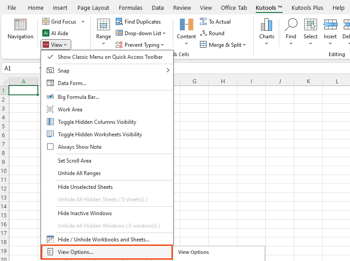Select column header G

coord(195,82)
